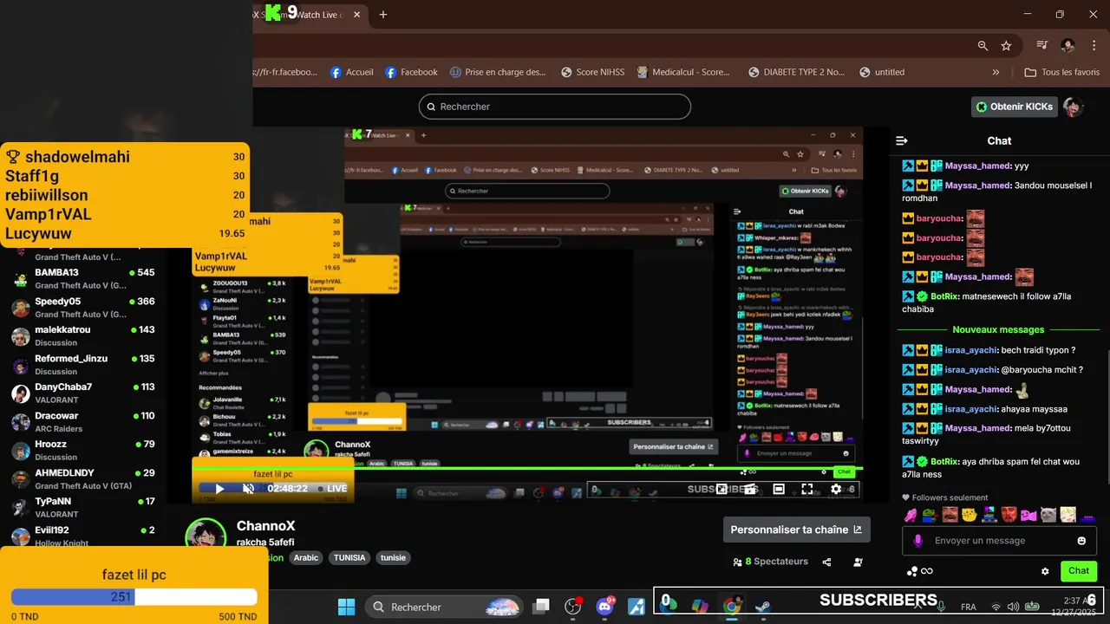This screenshot has width=1110, height=624.
Task: Open Chrome three-dot menu
Action: [x=1093, y=46]
